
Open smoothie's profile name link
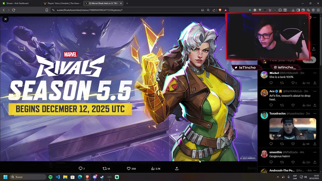(x=276, y=152)
